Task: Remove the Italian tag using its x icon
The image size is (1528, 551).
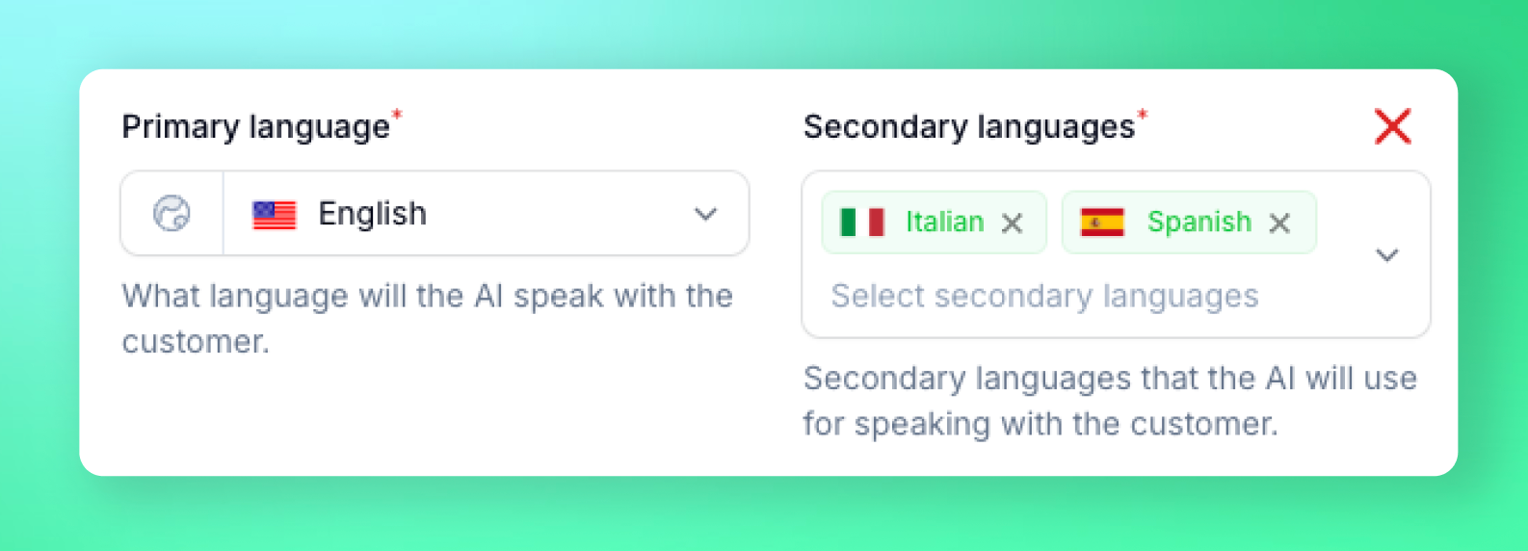Action: tap(1012, 223)
